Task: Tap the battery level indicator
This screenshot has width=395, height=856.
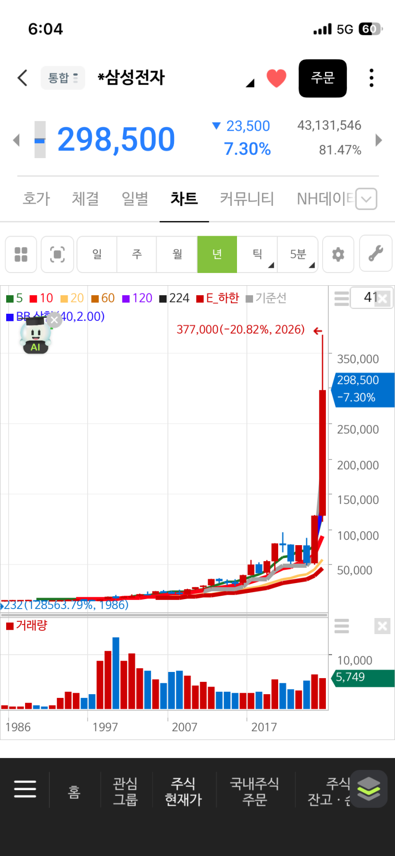Action: tap(370, 29)
